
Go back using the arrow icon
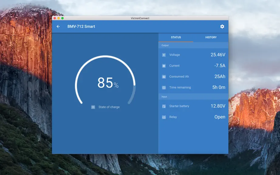[x=58, y=26]
